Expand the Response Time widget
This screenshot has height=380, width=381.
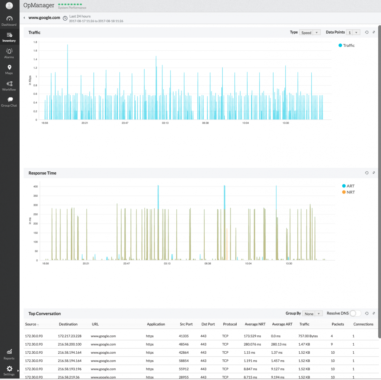coord(374,173)
